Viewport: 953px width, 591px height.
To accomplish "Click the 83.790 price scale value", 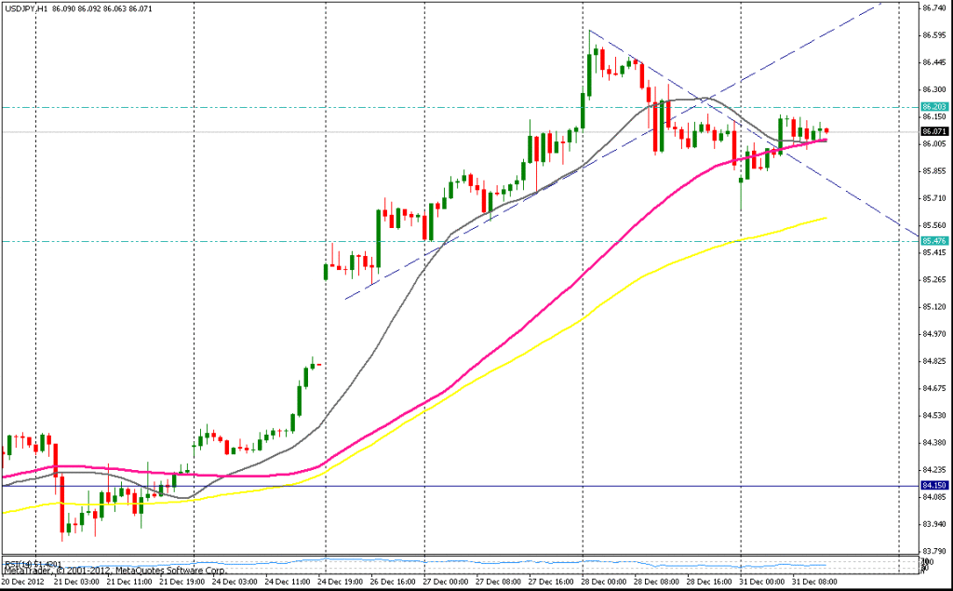I will [x=933, y=551].
